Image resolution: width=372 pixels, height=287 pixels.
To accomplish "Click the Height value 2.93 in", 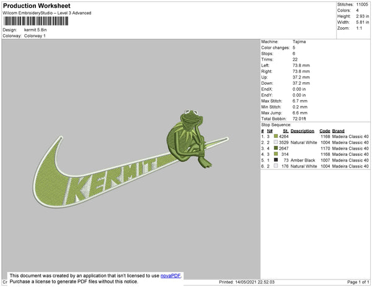I will coord(363,16).
